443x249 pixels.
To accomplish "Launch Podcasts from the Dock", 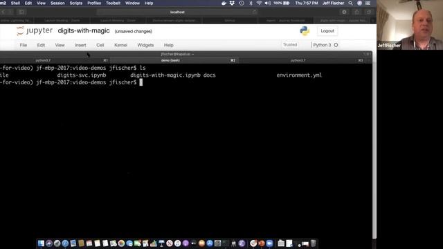I will click(186, 243).
